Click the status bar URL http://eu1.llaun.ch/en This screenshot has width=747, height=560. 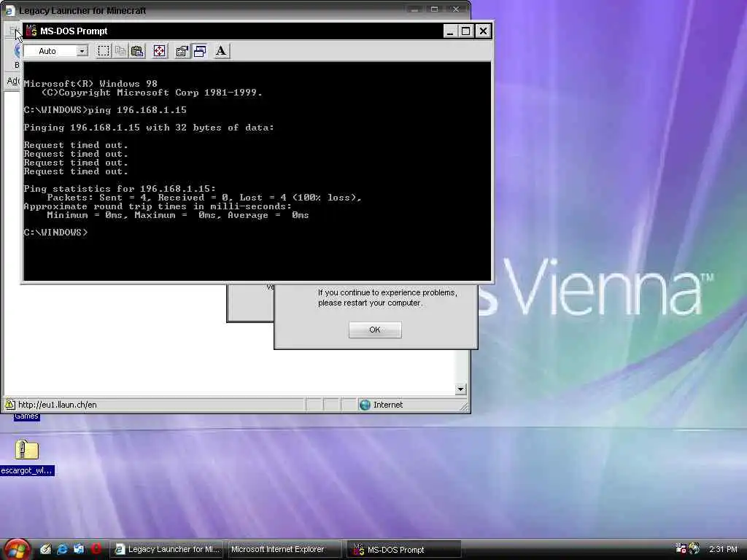coord(57,405)
